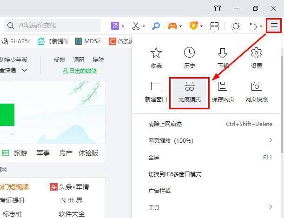Expand the translate dropdown arrow
The width and height of the screenshot is (284, 218).
(123, 26)
